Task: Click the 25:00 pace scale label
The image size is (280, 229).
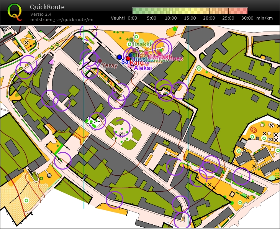Action: click(228, 18)
